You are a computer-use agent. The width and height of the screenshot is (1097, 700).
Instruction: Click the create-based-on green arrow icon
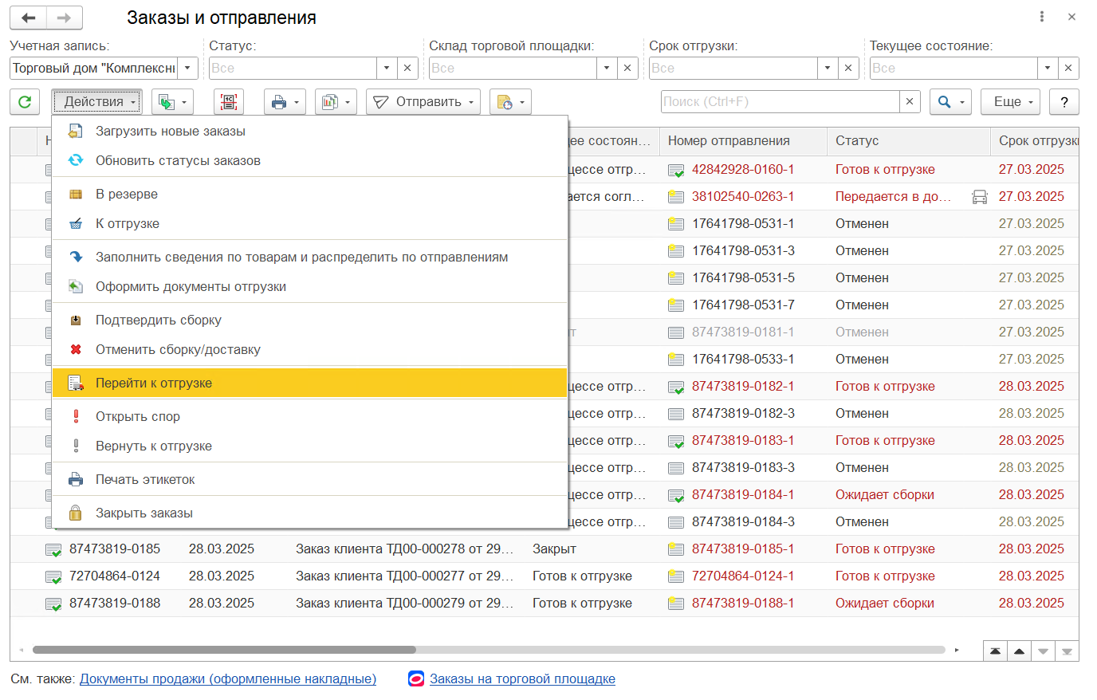172,102
